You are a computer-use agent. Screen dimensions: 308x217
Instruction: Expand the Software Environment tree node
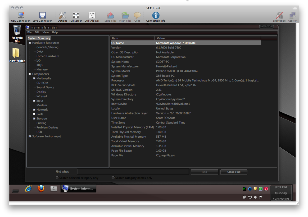30,136
